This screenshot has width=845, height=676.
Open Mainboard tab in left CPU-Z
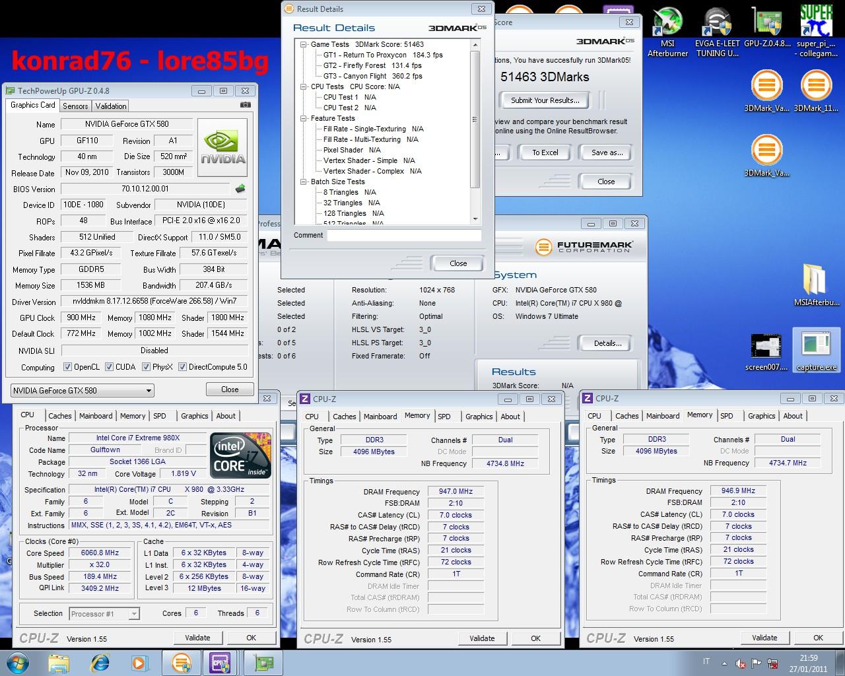(96, 416)
